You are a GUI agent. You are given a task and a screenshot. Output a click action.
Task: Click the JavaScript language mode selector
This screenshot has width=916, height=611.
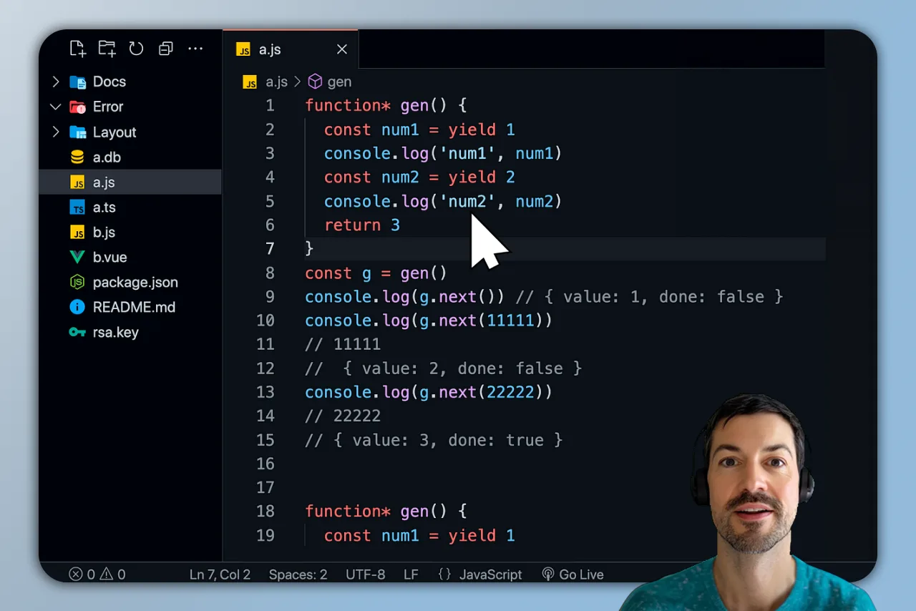(x=489, y=575)
